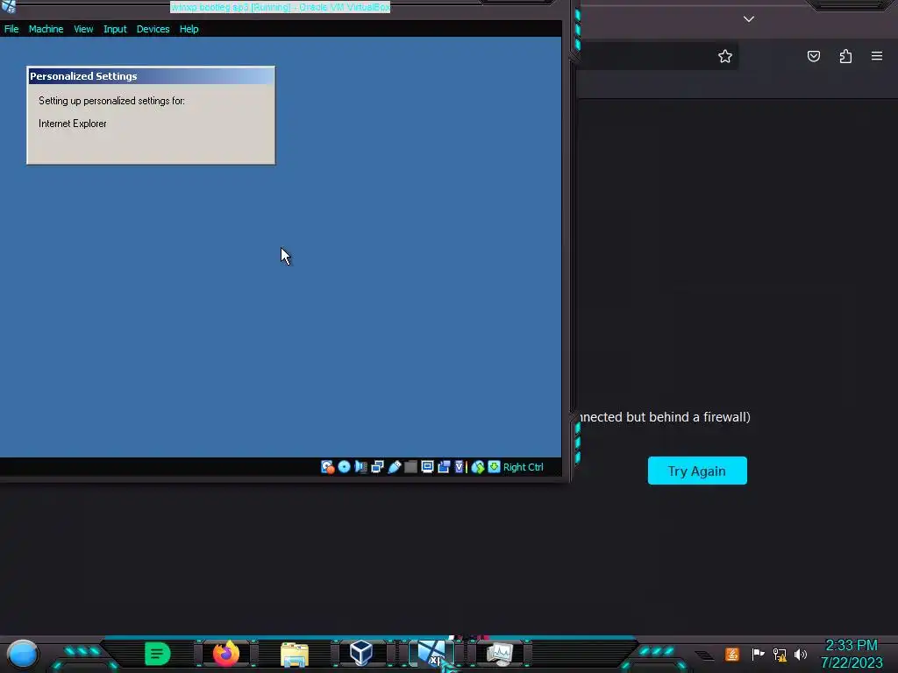This screenshot has width=898, height=673.
Task: Open Save to Pocket in Firefox toolbar
Action: click(x=814, y=56)
